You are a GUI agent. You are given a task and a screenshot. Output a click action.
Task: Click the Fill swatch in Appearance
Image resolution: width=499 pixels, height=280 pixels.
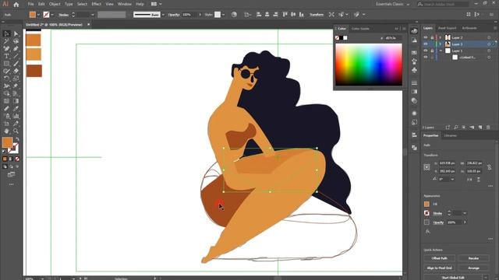426,204
